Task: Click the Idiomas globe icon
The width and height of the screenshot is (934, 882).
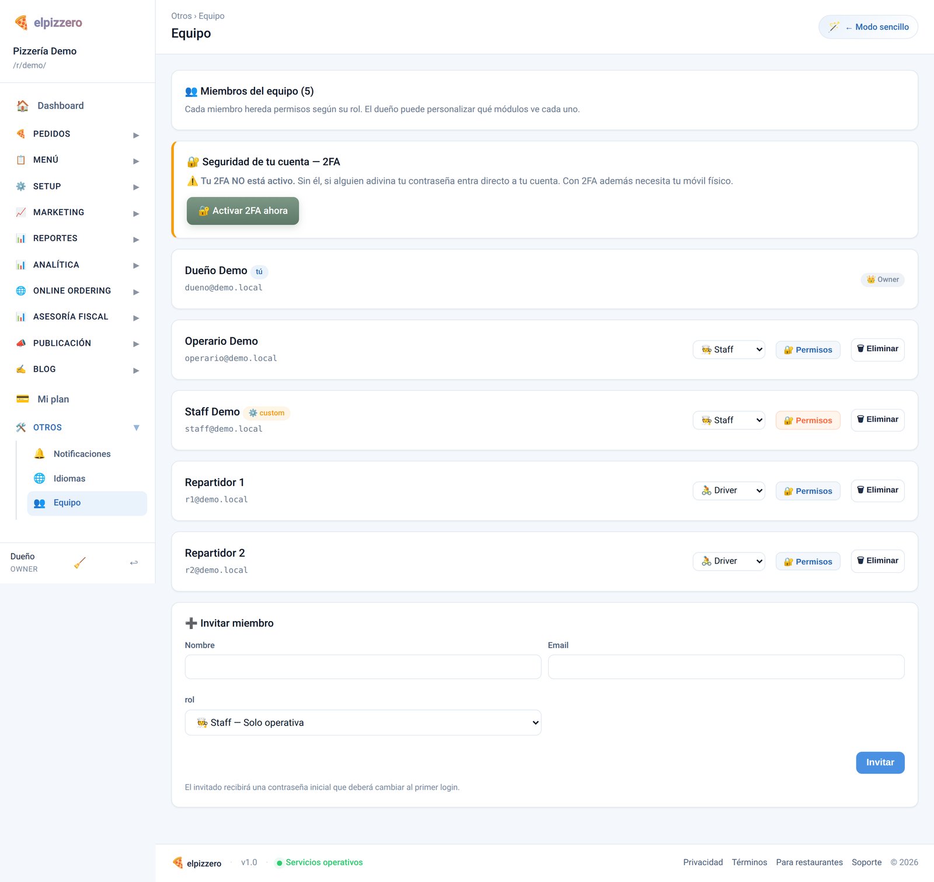Action: 40,478
